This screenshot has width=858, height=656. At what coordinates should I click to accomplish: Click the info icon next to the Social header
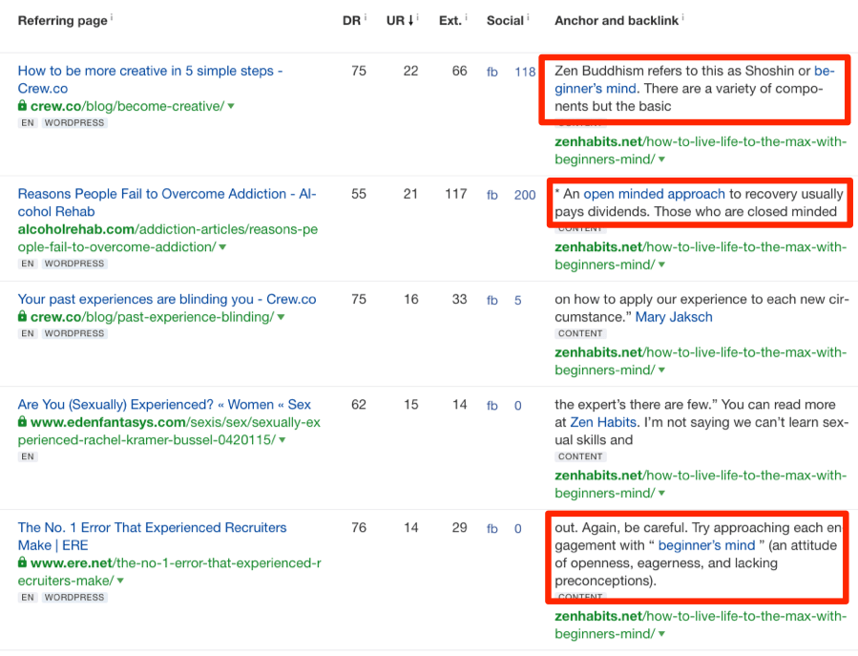[529, 15]
